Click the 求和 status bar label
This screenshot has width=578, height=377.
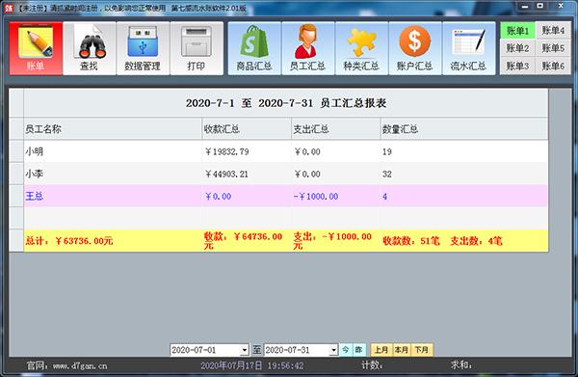[461, 365]
